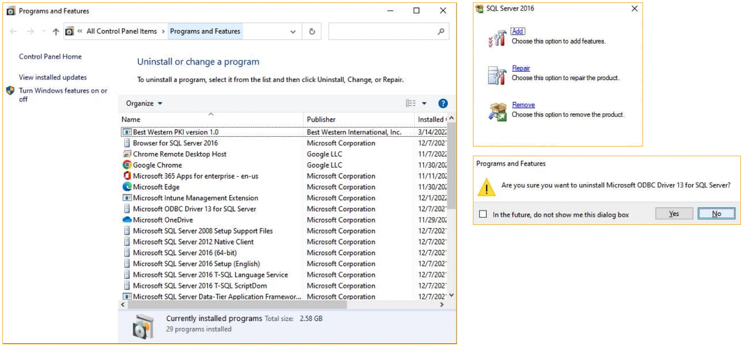Click the refresh icon beside address bar
The image size is (744, 348).
(312, 31)
